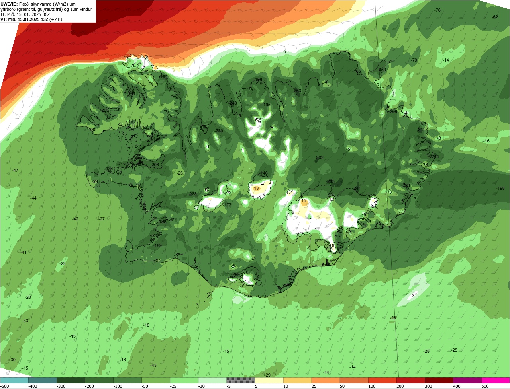Select the legend swatch between -200 and -100

(99, 381)
